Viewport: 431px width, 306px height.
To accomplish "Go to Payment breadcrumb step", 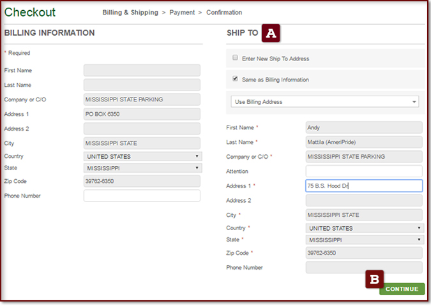I will [181, 12].
